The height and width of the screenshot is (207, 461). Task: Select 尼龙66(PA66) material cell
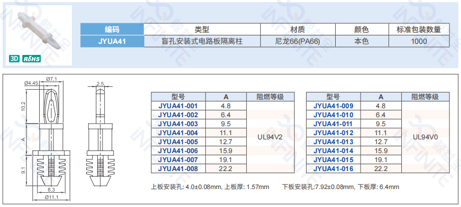pyautogui.click(x=298, y=41)
